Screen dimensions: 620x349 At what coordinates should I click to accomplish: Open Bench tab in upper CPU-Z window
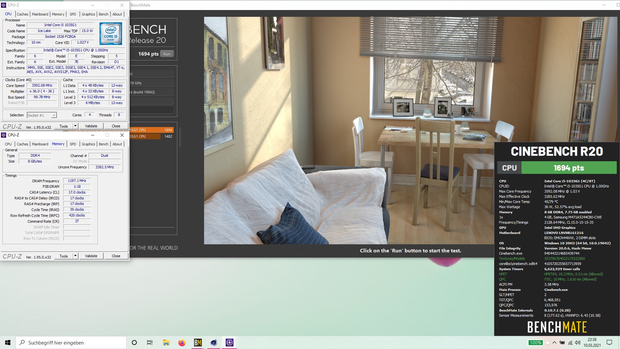point(103,14)
